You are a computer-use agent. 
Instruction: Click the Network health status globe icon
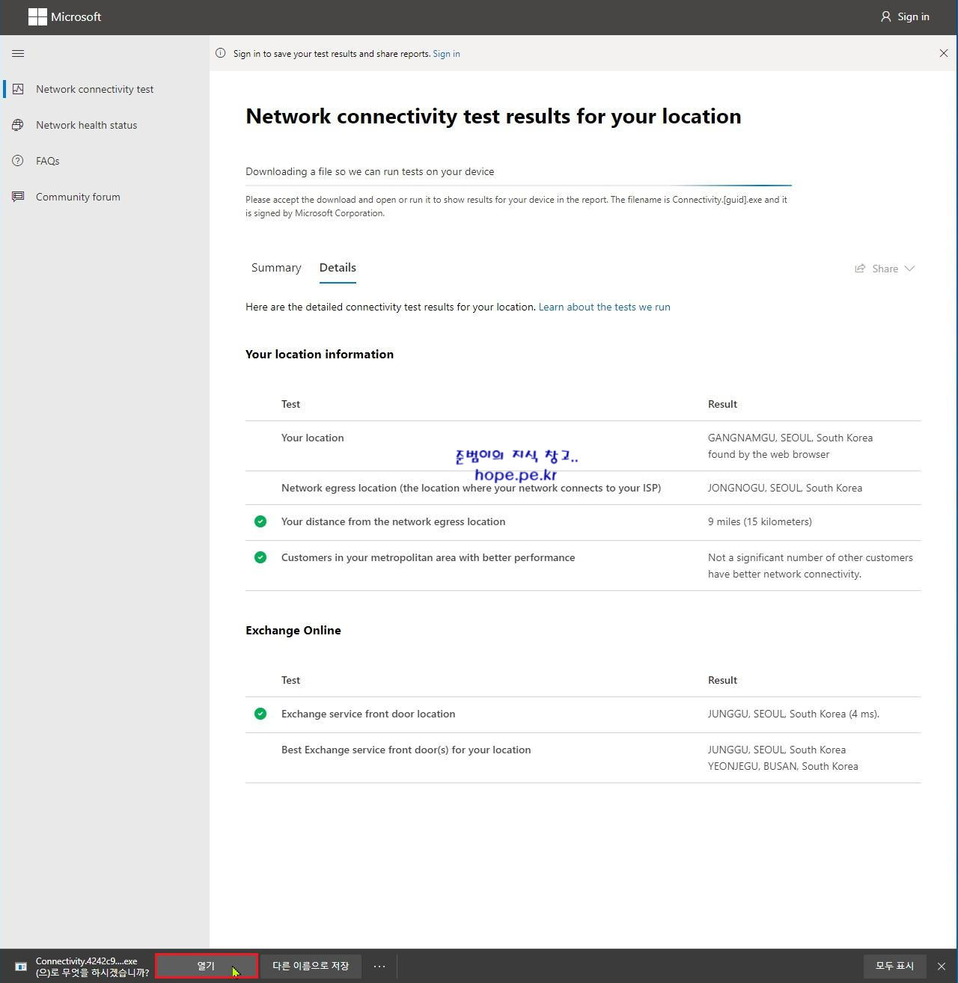18,125
